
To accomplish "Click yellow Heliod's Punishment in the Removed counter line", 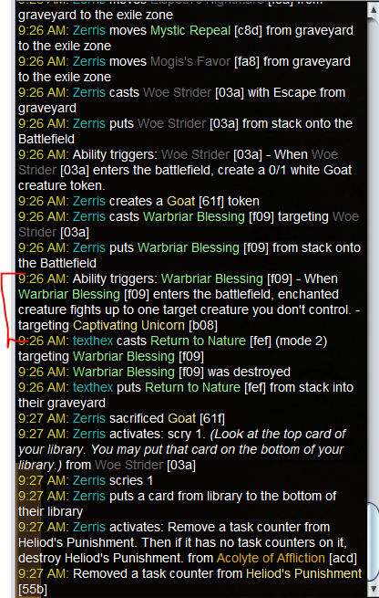I will (x=303, y=573).
